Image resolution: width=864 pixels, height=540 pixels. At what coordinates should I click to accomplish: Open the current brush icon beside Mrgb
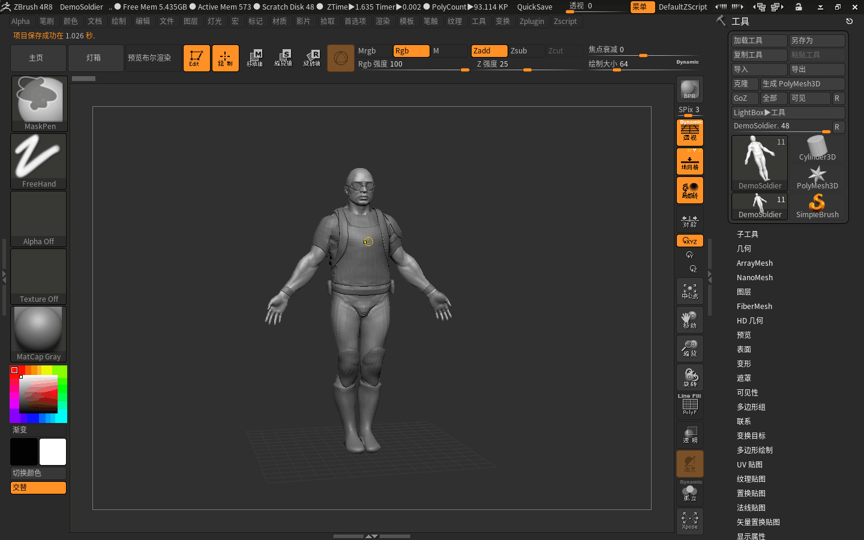341,58
